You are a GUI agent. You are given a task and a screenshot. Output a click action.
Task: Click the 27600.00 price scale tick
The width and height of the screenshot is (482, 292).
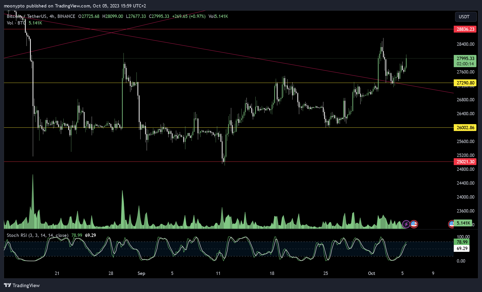(x=465, y=72)
